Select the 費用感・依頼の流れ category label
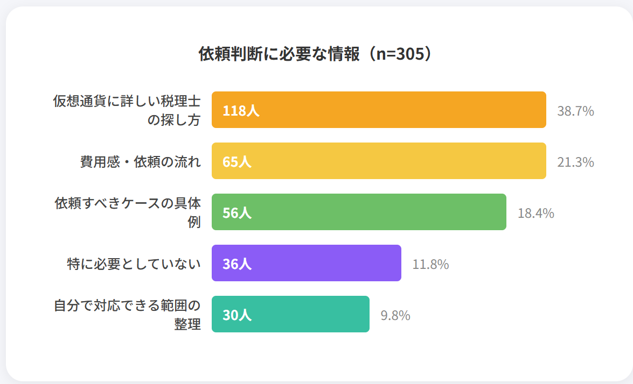 pos(140,162)
